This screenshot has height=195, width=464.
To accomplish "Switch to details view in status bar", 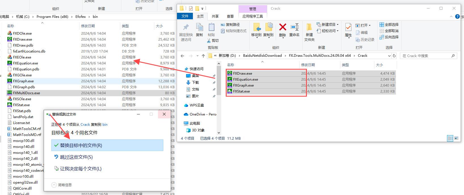I will pyautogui.click(x=450, y=139).
